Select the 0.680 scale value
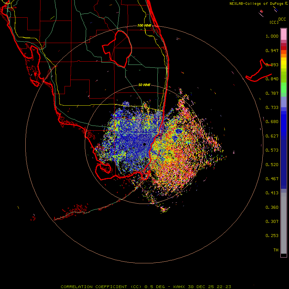The image size is (289, 289). tap(272, 122)
